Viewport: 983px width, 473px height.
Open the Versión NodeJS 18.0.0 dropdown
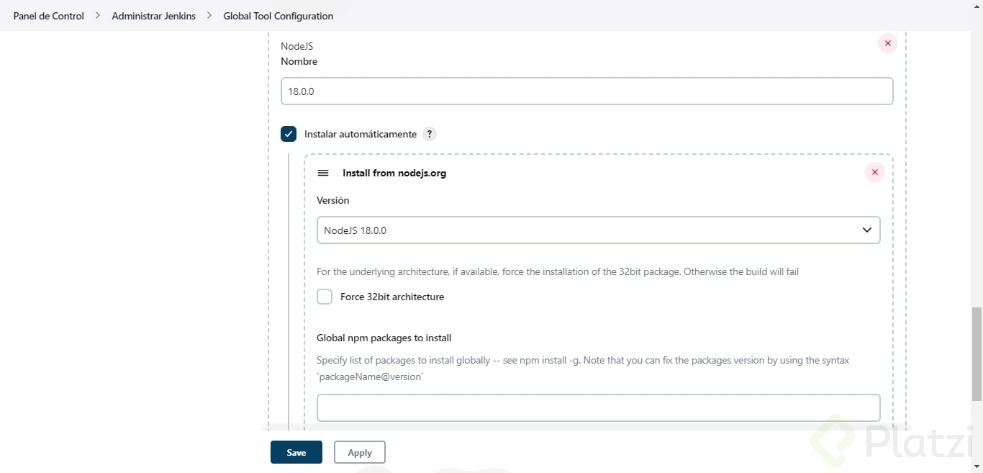point(598,230)
